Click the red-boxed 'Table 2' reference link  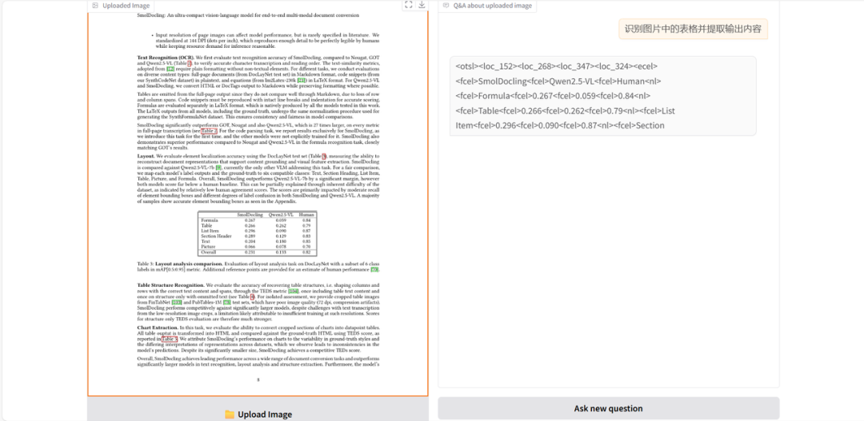[208, 131]
